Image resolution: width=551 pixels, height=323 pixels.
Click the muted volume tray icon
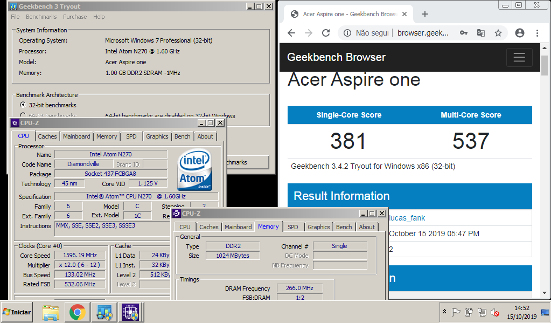pos(495,312)
